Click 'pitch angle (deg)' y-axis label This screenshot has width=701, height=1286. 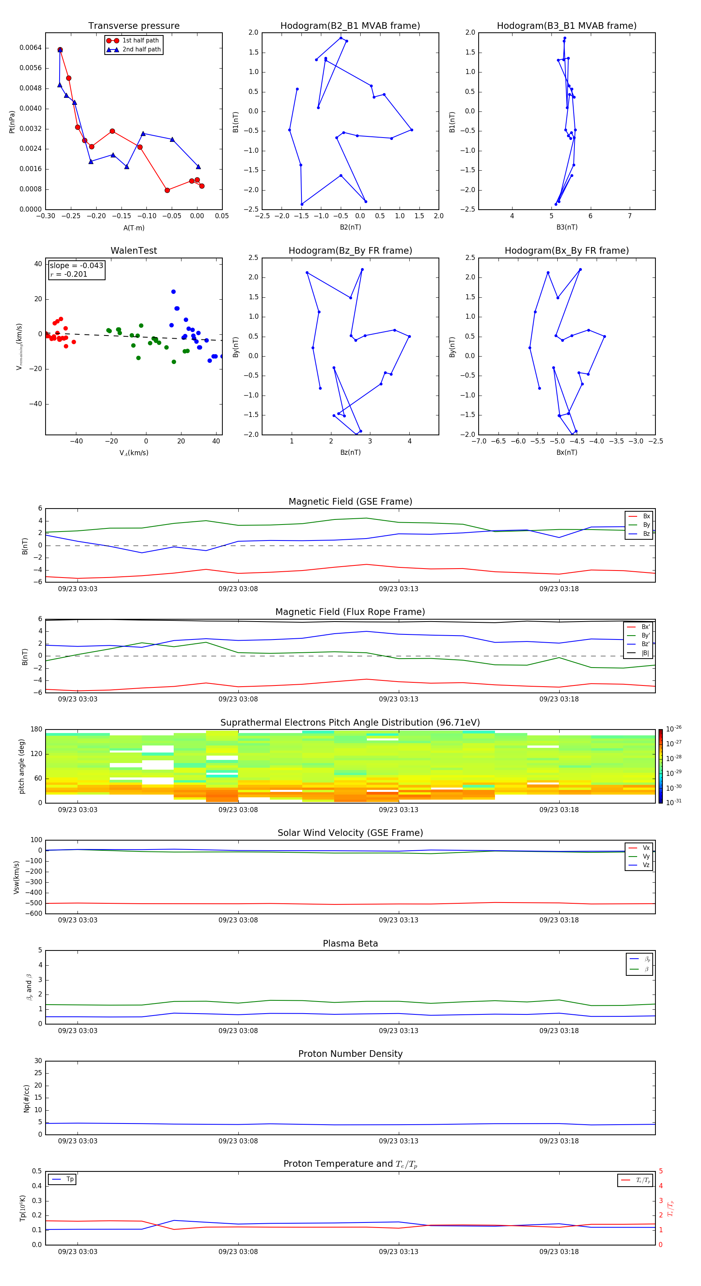(21, 766)
